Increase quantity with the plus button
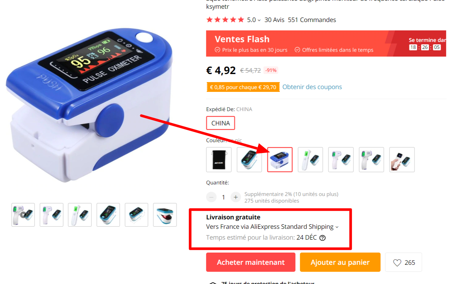Image resolution: width=456 pixels, height=284 pixels. pos(236,197)
